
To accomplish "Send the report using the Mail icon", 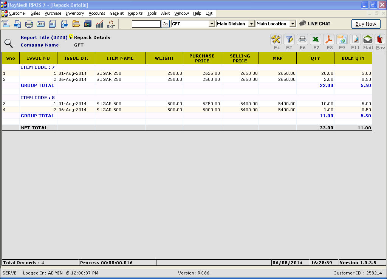I will tap(368, 39).
